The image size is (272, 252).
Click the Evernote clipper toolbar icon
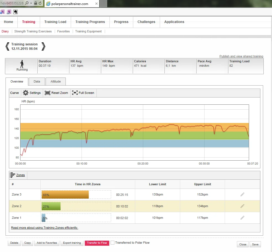(15, 12)
